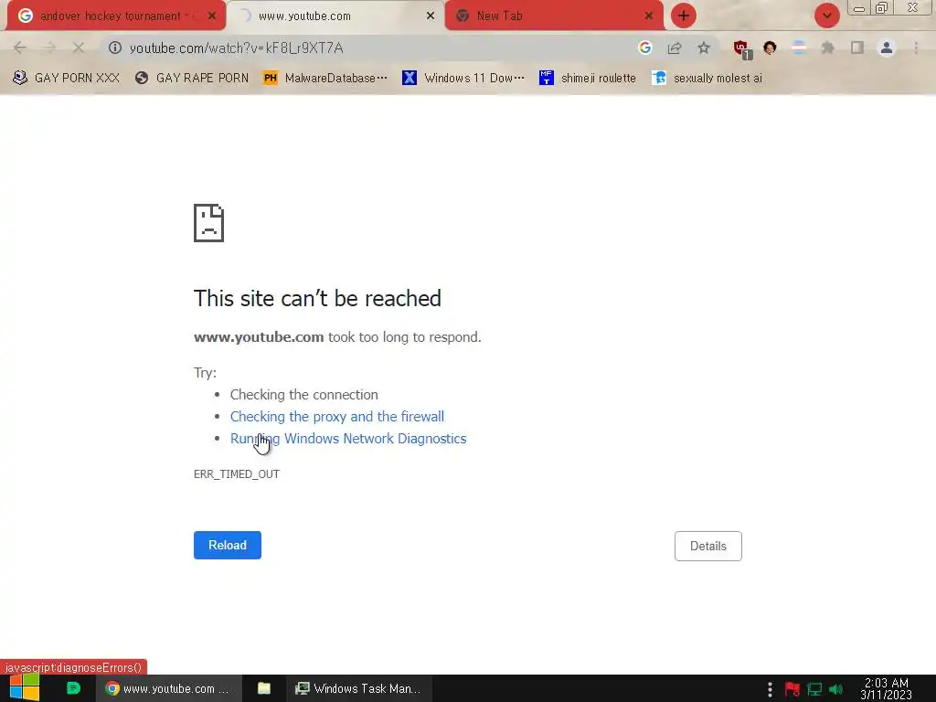The width and height of the screenshot is (936, 702).
Task: Click the 'This site can't be reached' heading
Action: point(317,299)
